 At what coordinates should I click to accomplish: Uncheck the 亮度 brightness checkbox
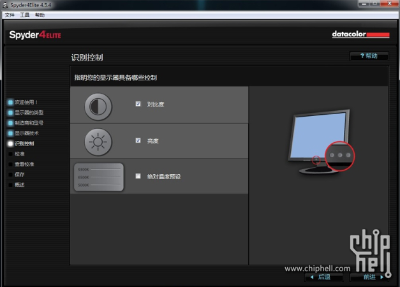click(138, 140)
